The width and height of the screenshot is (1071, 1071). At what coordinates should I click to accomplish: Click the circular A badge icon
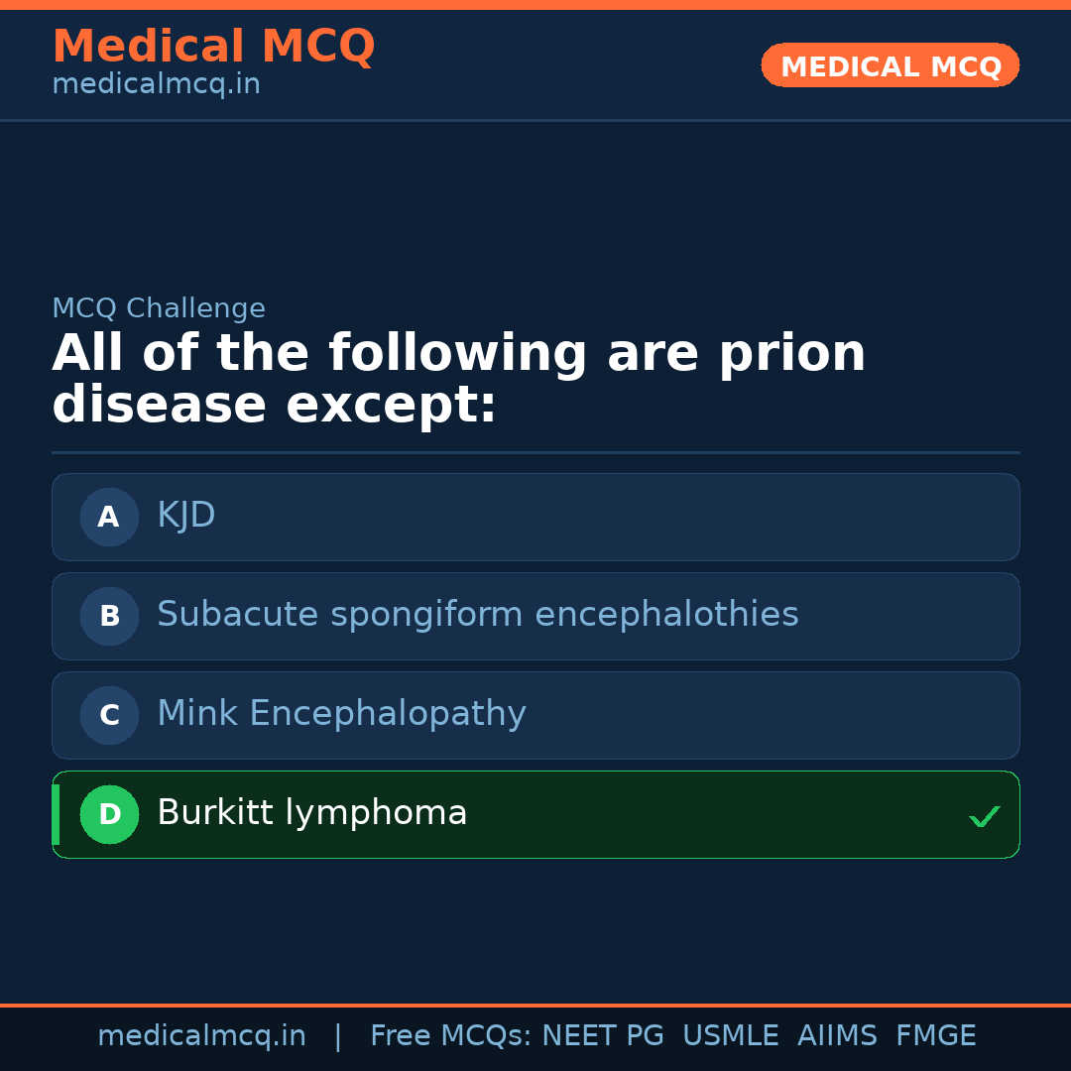109,517
